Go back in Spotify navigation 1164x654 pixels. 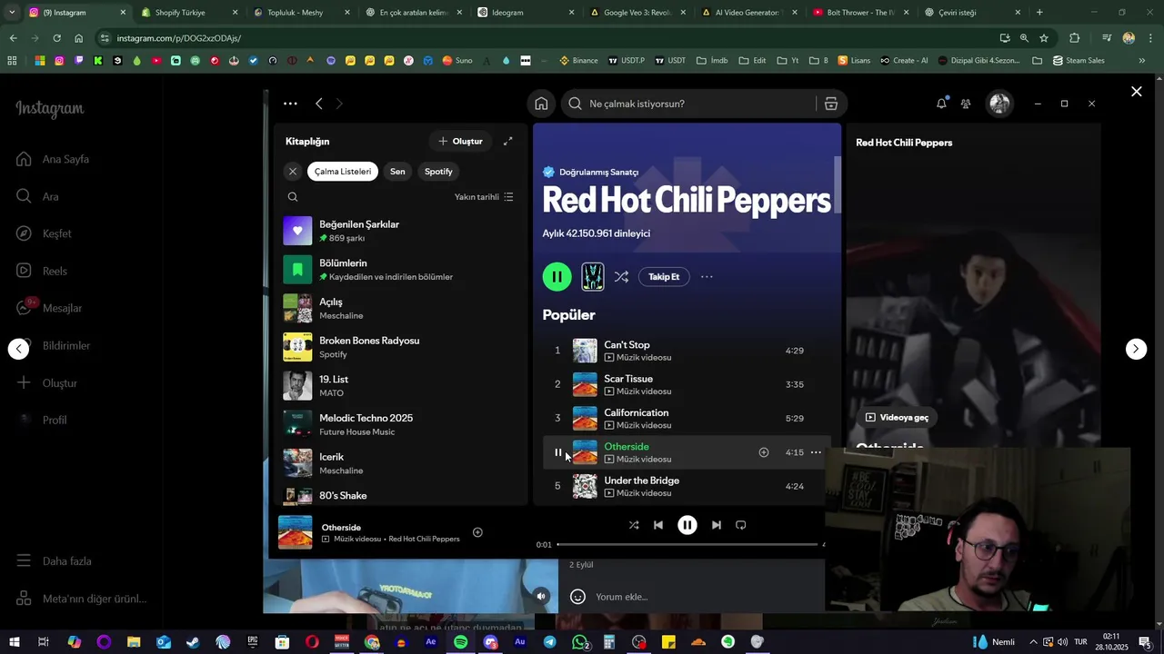click(x=319, y=104)
